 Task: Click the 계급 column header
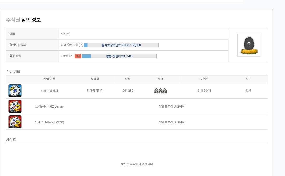pyautogui.click(x=160, y=79)
